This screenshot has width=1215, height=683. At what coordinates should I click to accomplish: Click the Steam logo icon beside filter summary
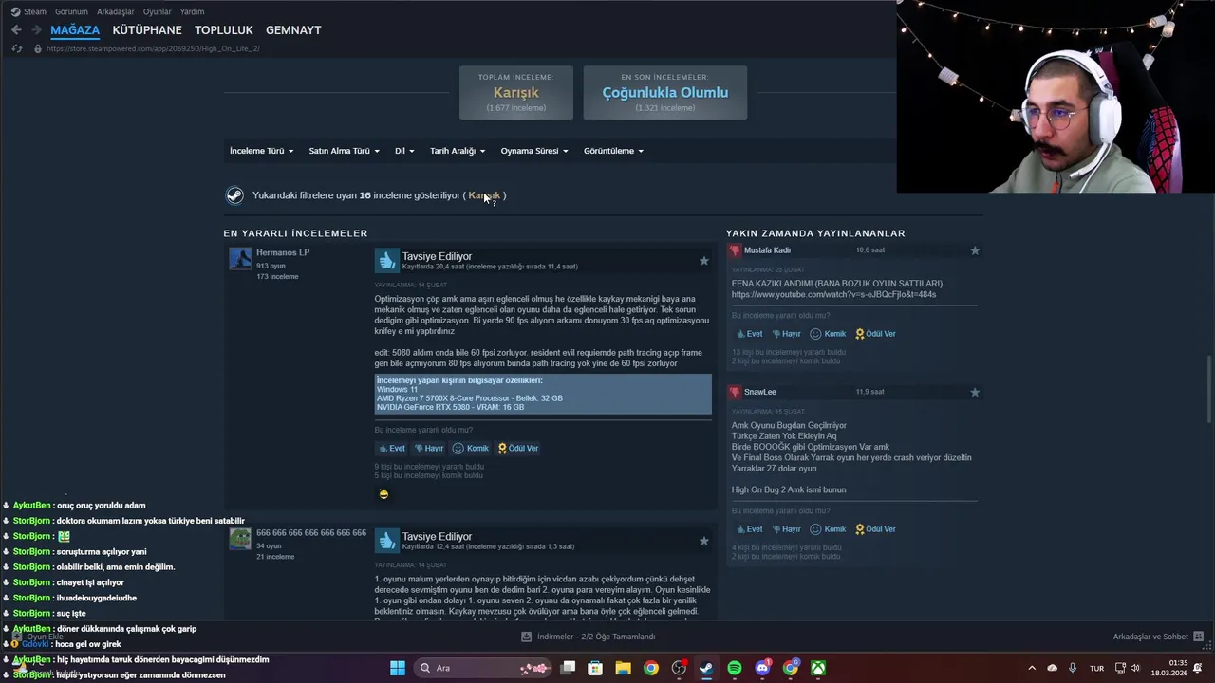click(234, 195)
